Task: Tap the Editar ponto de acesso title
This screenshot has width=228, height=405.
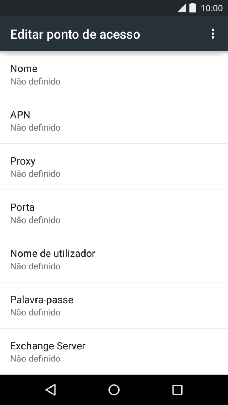Action: coord(75,34)
